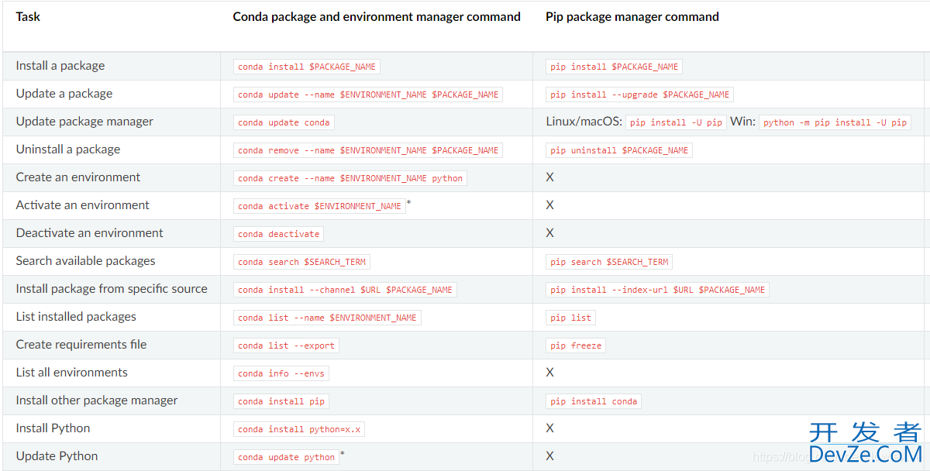
Task: Click the X in 'Install Python' row
Action: tap(549, 428)
